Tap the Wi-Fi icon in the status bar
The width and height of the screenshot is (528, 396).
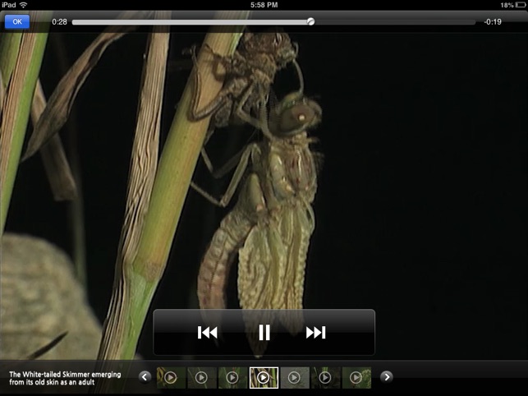pyautogui.click(x=23, y=5)
